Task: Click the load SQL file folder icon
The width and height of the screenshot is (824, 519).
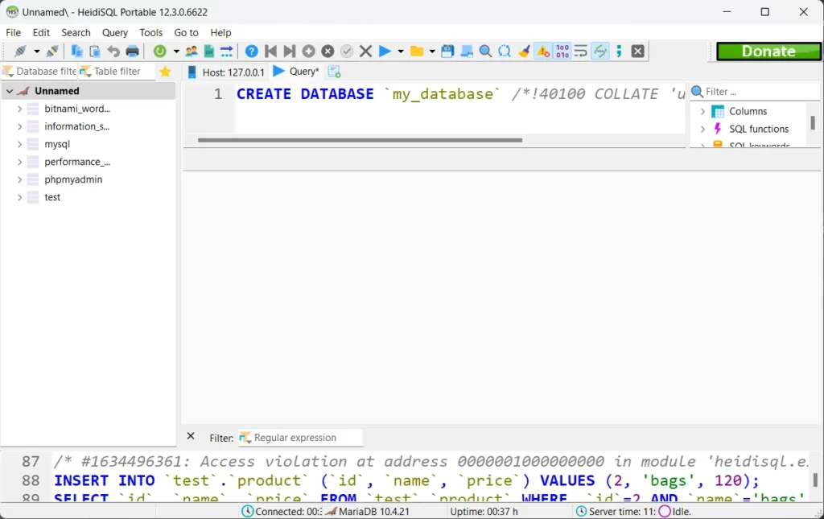Action: [x=417, y=51]
